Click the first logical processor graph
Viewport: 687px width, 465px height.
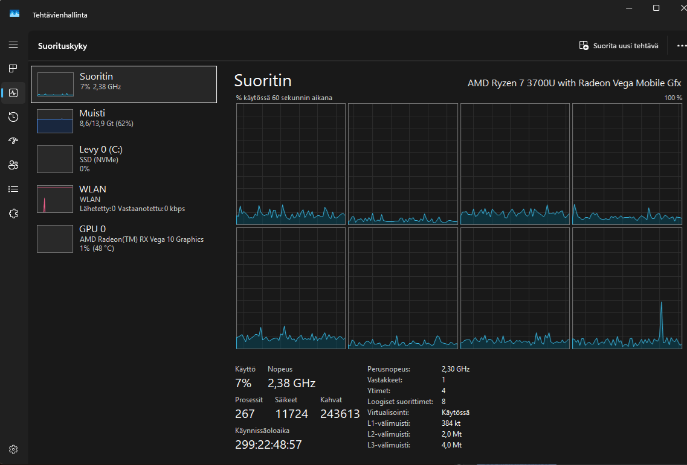pos(291,164)
